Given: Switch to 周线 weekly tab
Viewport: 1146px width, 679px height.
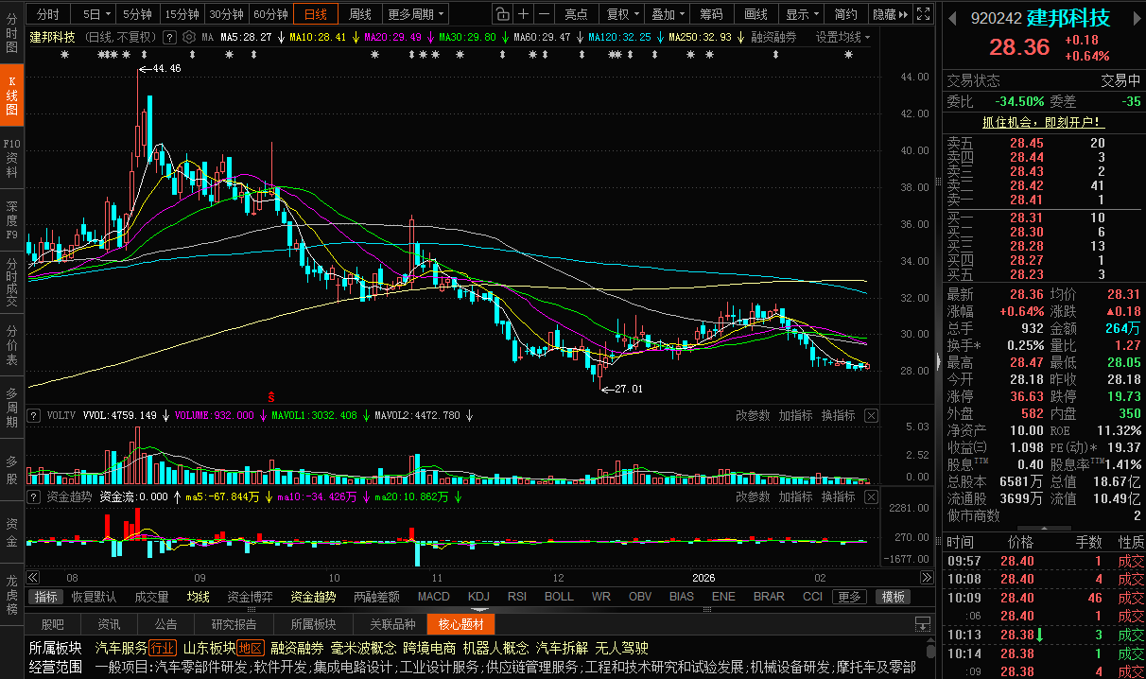Looking at the screenshot, I should coord(359,14).
